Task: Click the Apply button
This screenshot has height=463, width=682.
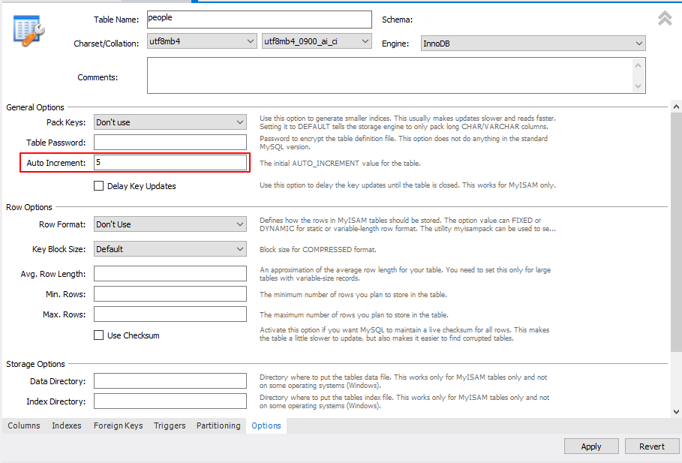Action: (591, 446)
